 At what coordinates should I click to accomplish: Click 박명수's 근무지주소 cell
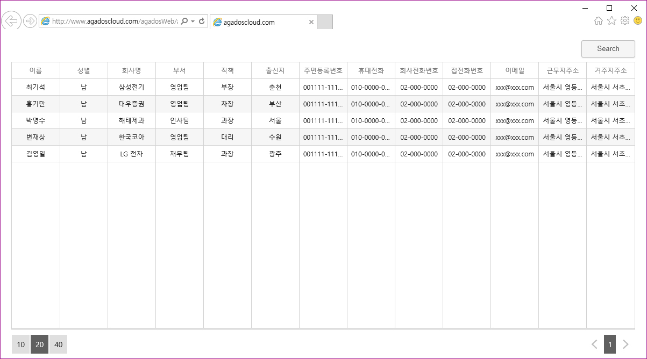click(x=562, y=120)
